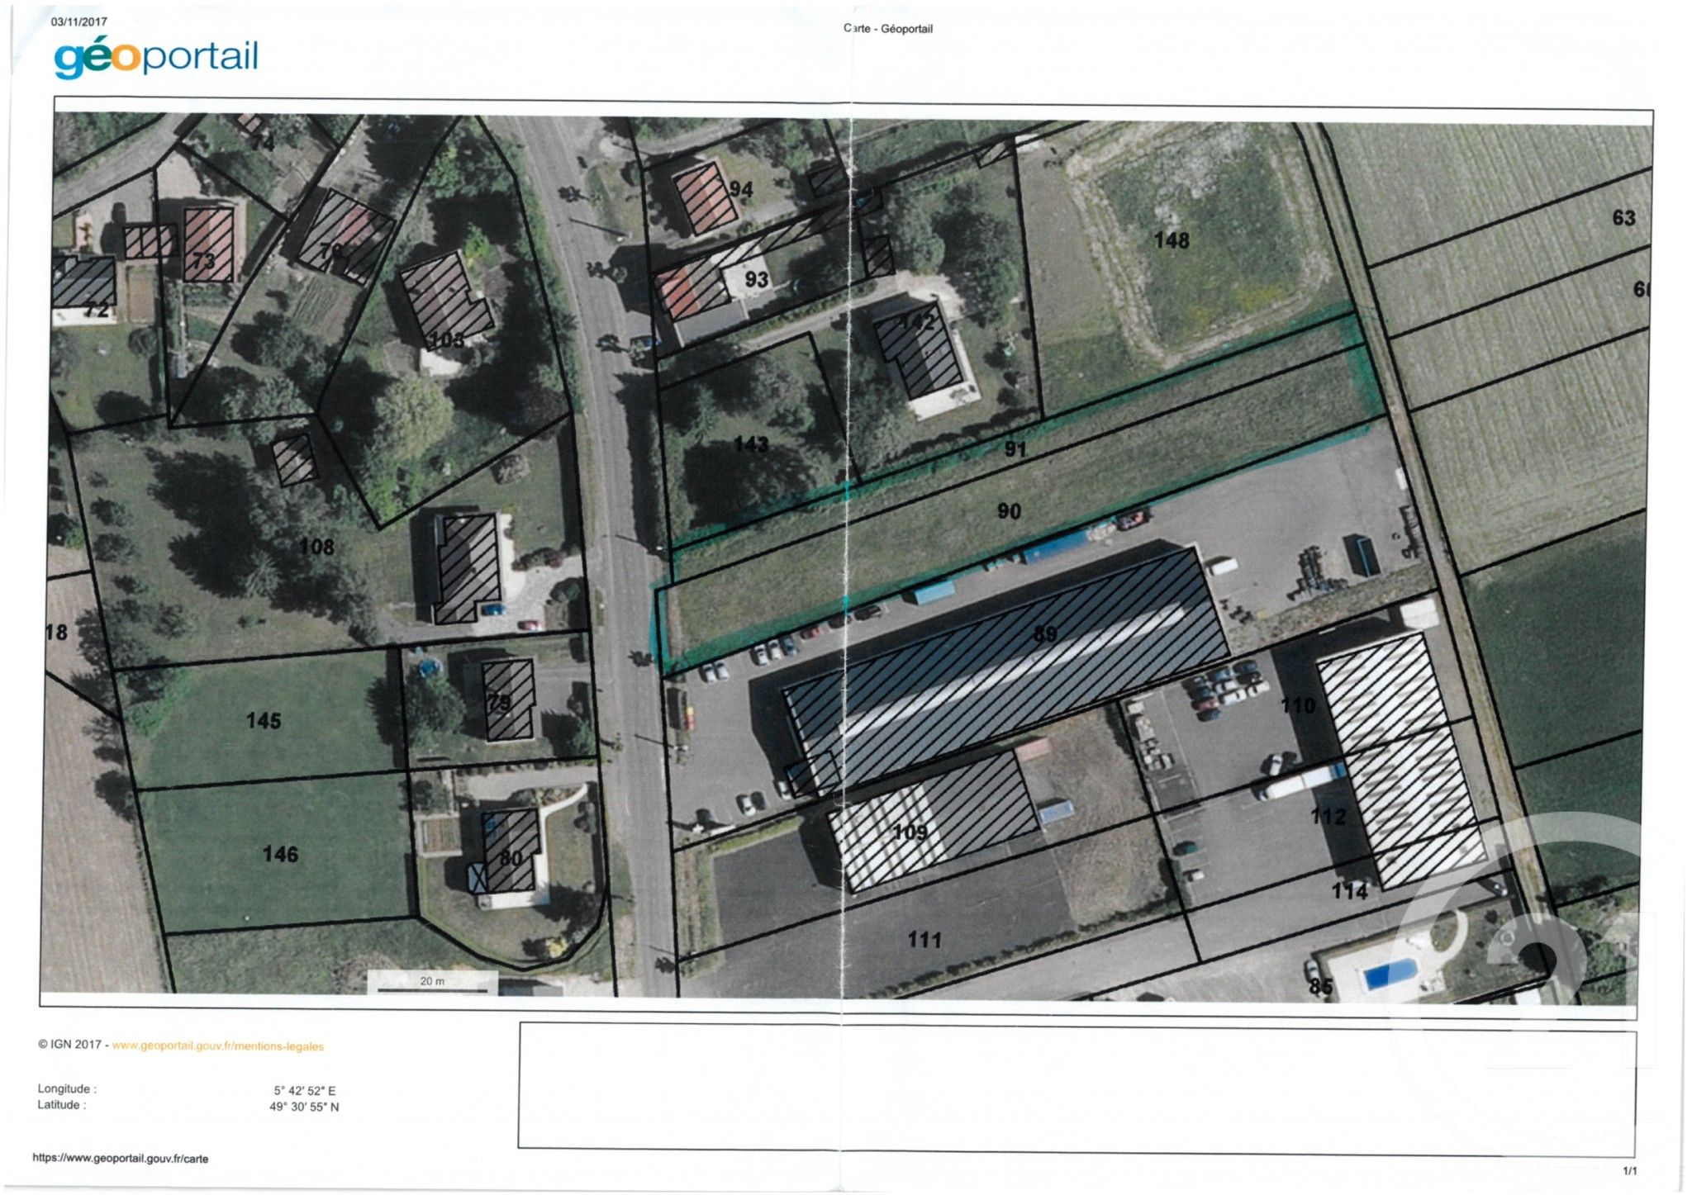Click the blue swimming pool near 85
This screenshot has width=1692, height=1195.
pos(1389,974)
